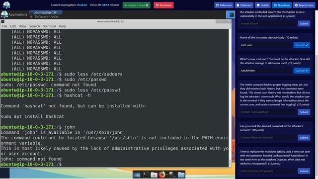Click the 'john: command not found' line
Image resolution: width=318 pixels, height=179 pixels.
tap(31, 159)
